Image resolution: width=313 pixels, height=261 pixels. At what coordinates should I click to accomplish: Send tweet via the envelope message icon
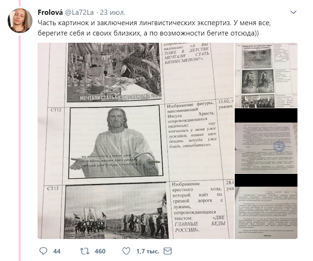click(x=168, y=251)
